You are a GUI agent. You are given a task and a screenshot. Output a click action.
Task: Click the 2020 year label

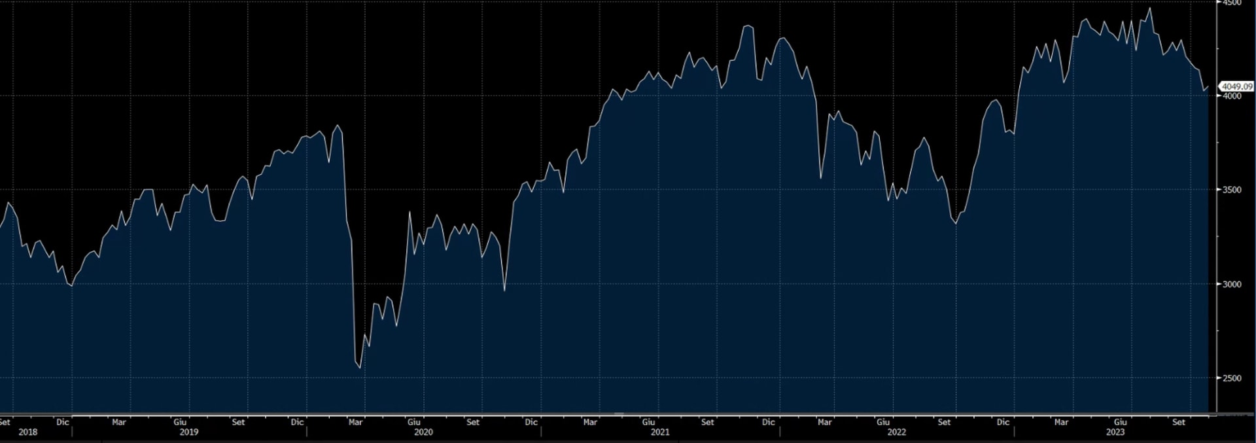(x=423, y=433)
